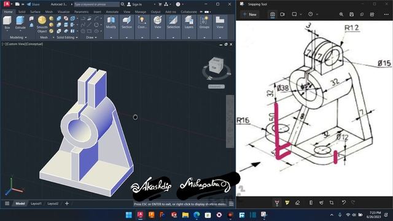
Task: Switch to the Visualize ribbon tab
Action: click(x=64, y=12)
